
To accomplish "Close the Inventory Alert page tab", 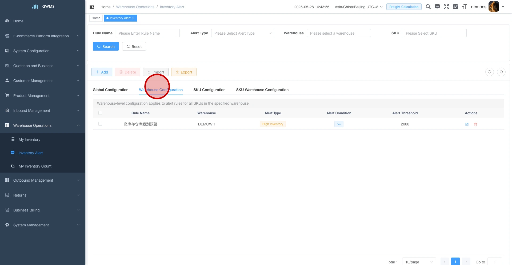I will point(133,18).
